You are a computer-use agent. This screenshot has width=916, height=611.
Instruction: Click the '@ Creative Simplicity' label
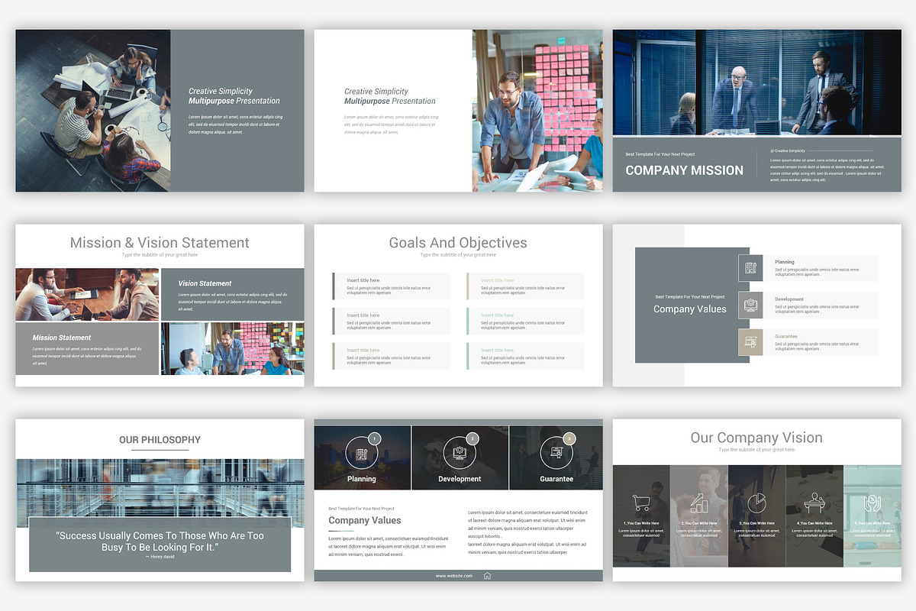(x=788, y=151)
